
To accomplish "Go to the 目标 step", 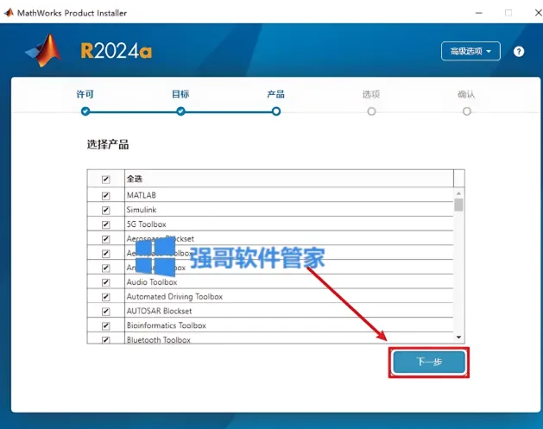I will pyautogui.click(x=180, y=94).
